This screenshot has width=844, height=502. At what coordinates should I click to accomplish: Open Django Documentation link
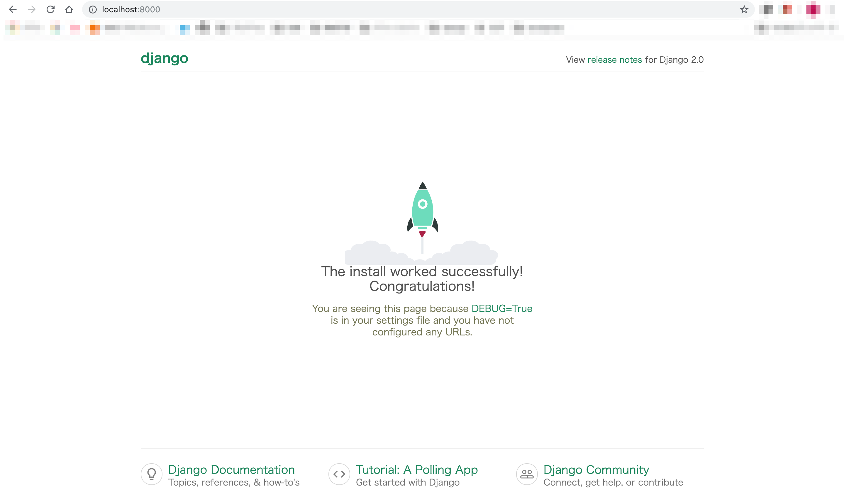pos(231,469)
